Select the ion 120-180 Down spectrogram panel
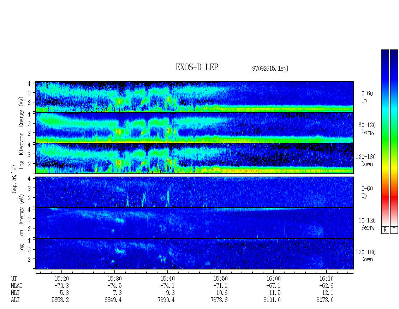399x309 pixels. 195,254
